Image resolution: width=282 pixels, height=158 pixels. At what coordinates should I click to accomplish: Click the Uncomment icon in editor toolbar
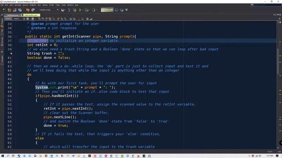pyautogui.click(x=91, y=18)
